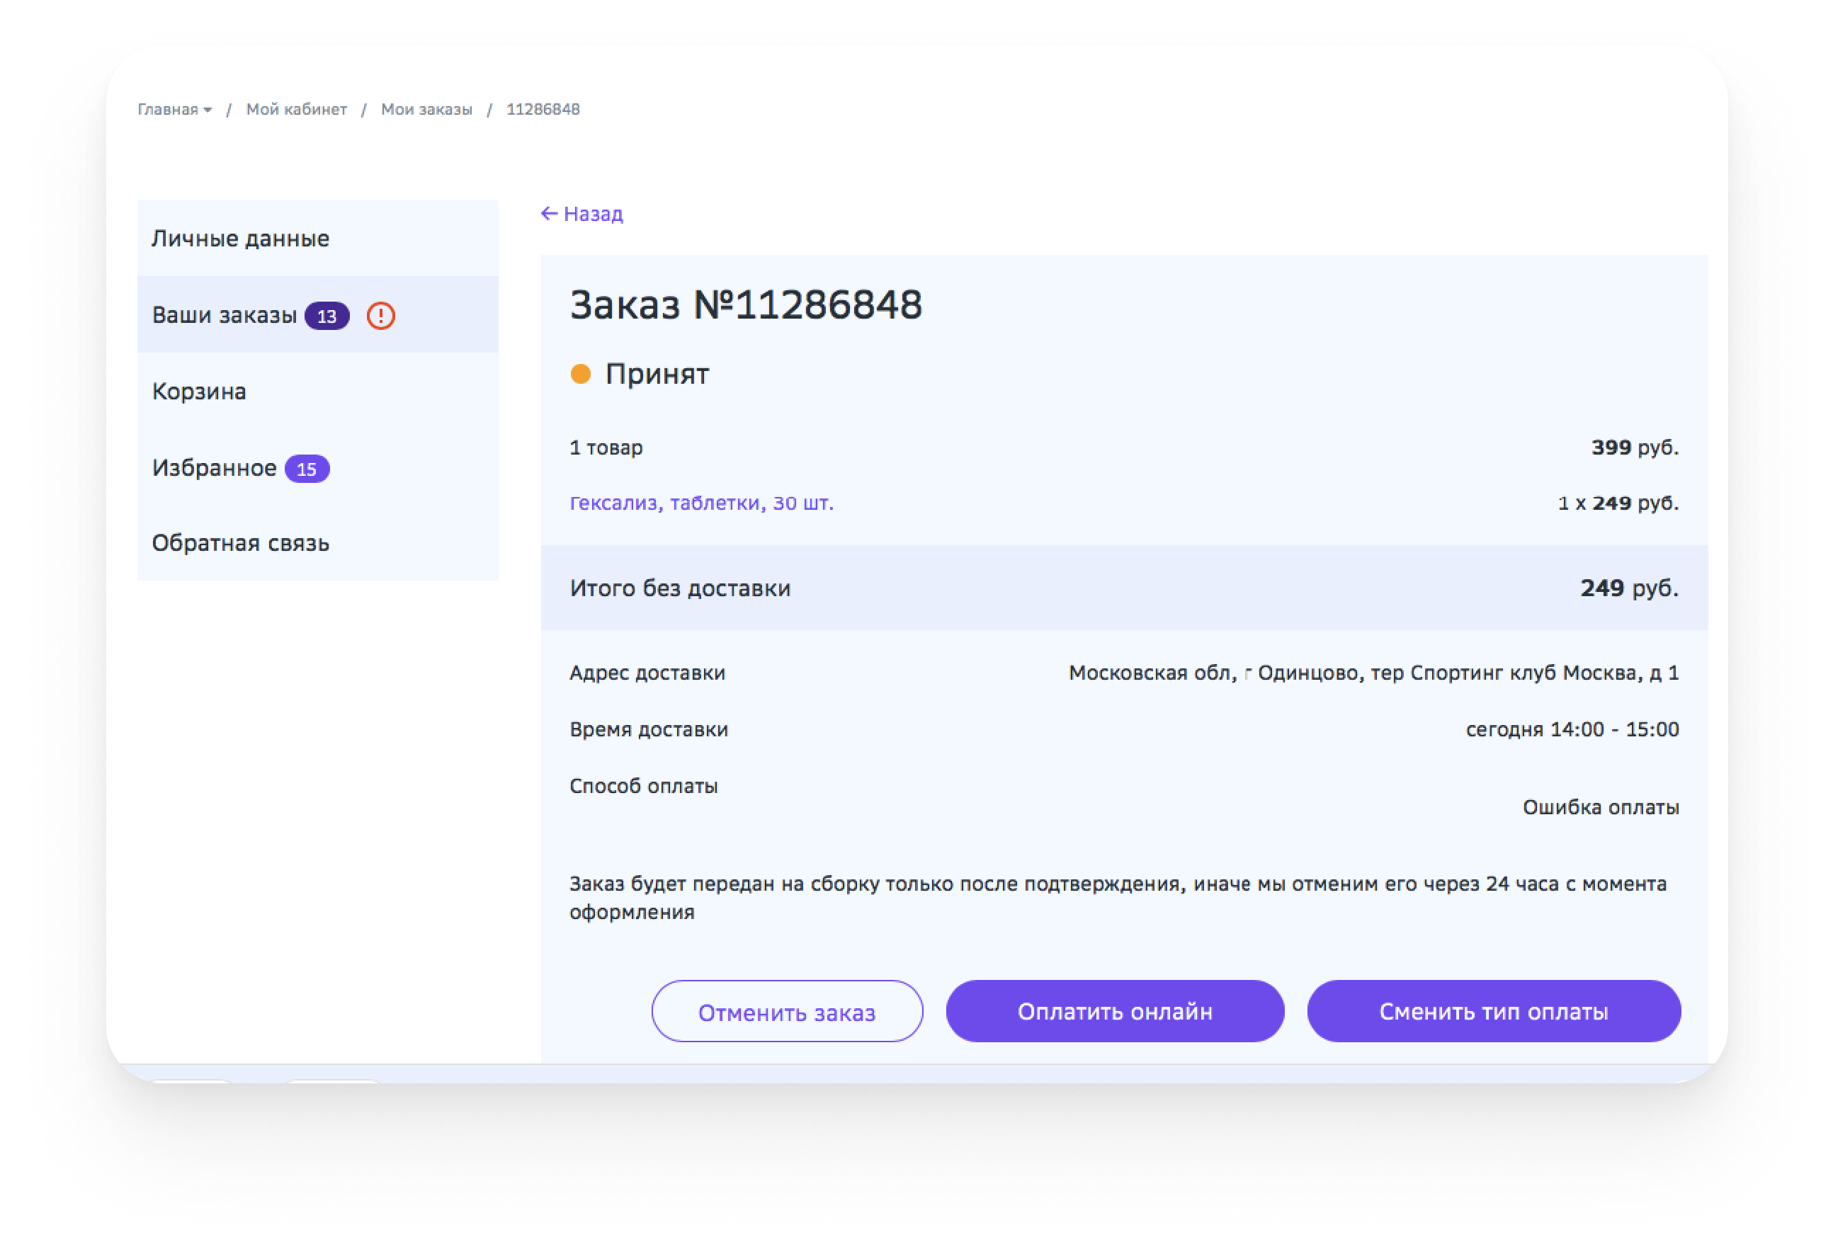
Task: Click order number 11286848 in breadcrumb
Action: [x=543, y=110]
